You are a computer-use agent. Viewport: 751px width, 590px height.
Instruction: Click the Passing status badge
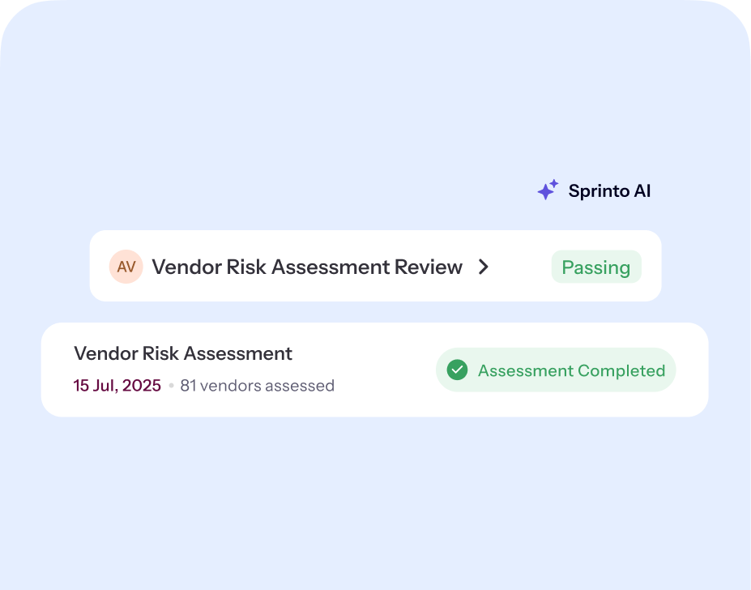[x=596, y=267]
